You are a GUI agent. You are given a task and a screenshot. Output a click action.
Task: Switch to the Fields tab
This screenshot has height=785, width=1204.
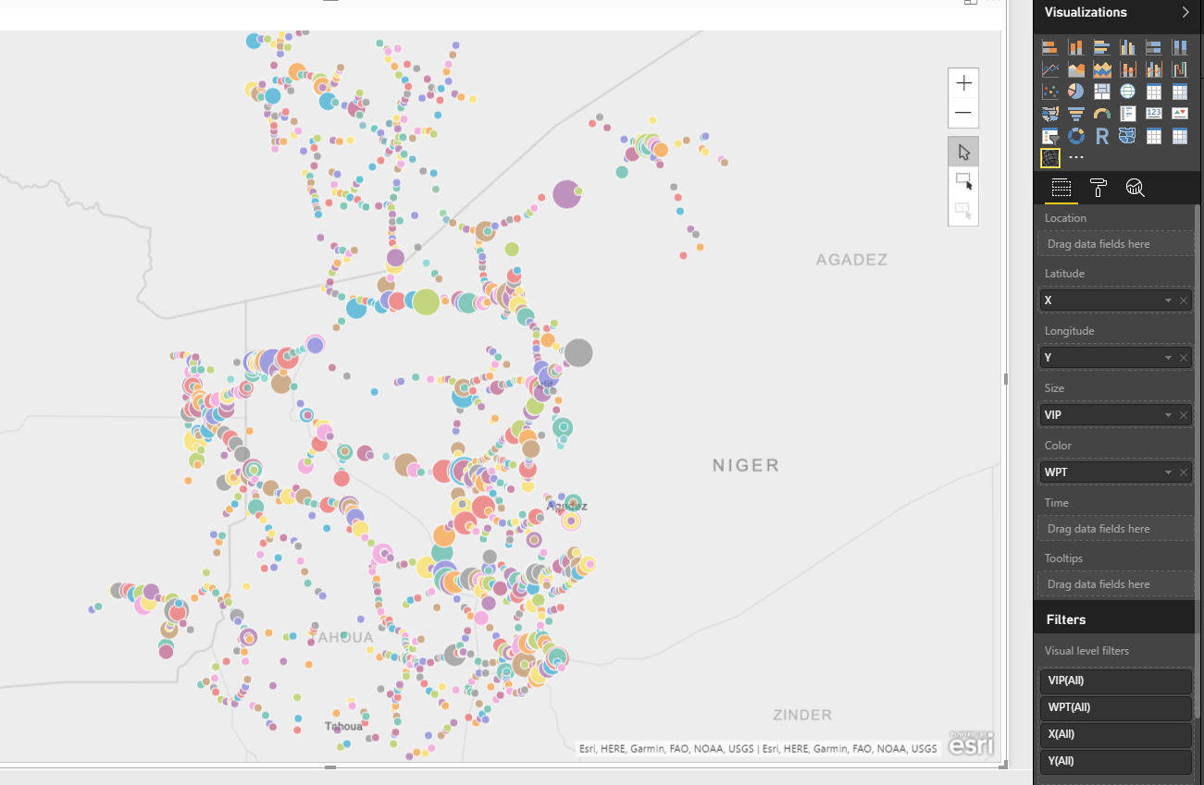(x=1061, y=188)
